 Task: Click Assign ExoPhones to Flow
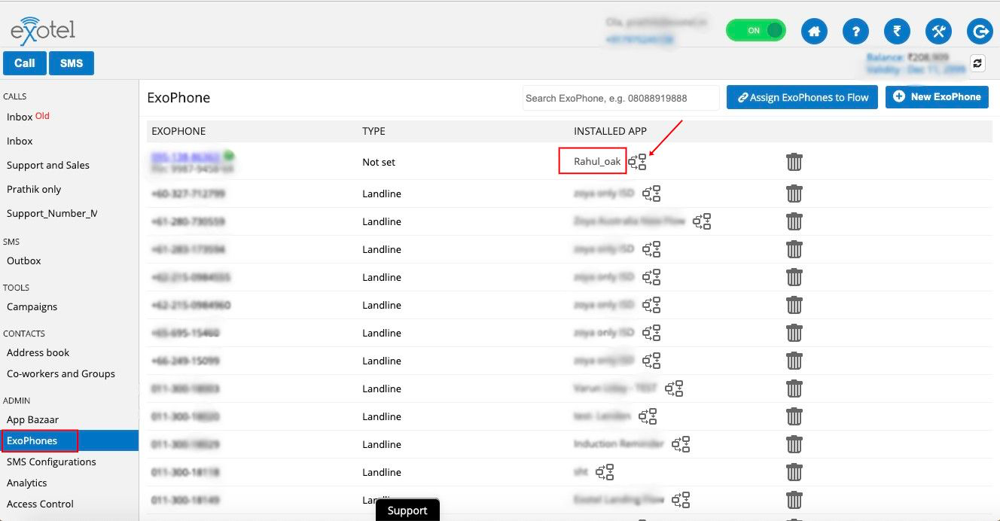click(802, 97)
